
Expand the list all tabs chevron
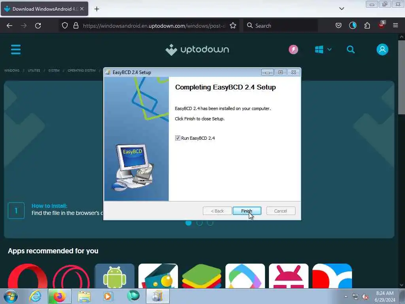click(341, 9)
